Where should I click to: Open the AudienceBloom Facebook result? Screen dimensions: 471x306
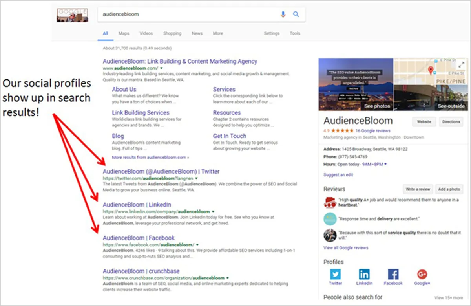click(139, 238)
